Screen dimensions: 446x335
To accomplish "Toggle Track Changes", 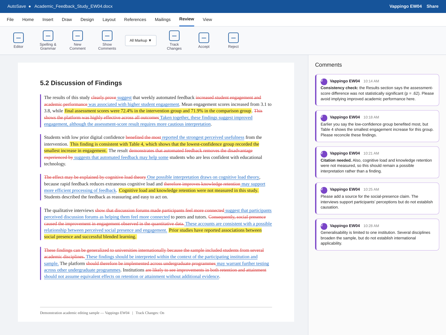I will [174, 41].
